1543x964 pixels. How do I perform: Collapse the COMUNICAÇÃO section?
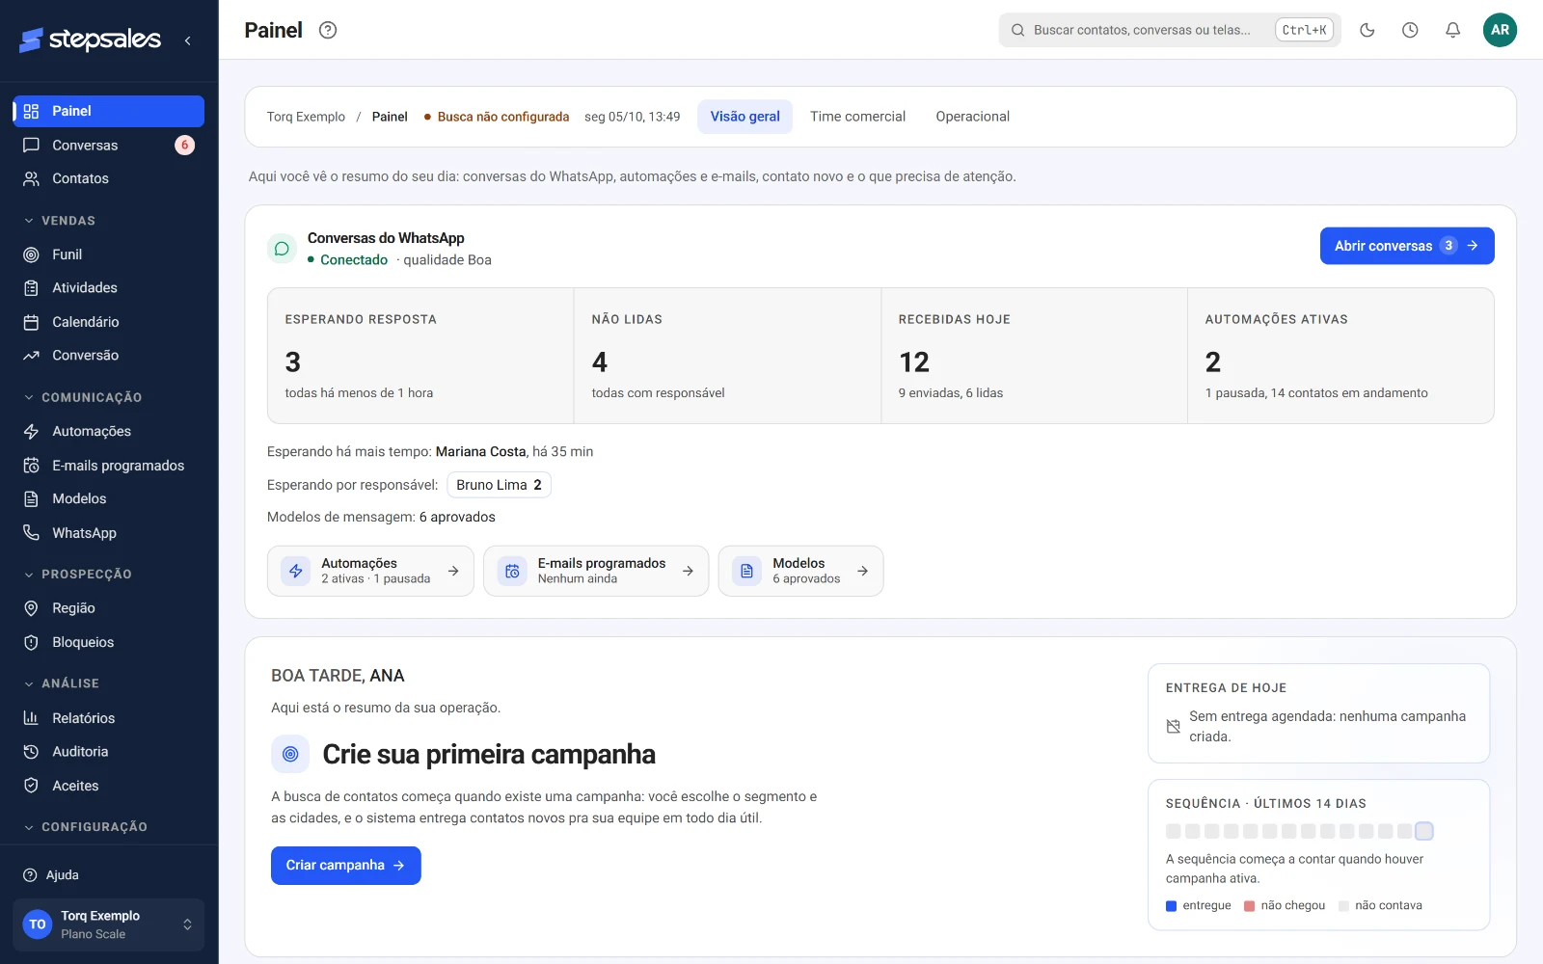point(83,397)
